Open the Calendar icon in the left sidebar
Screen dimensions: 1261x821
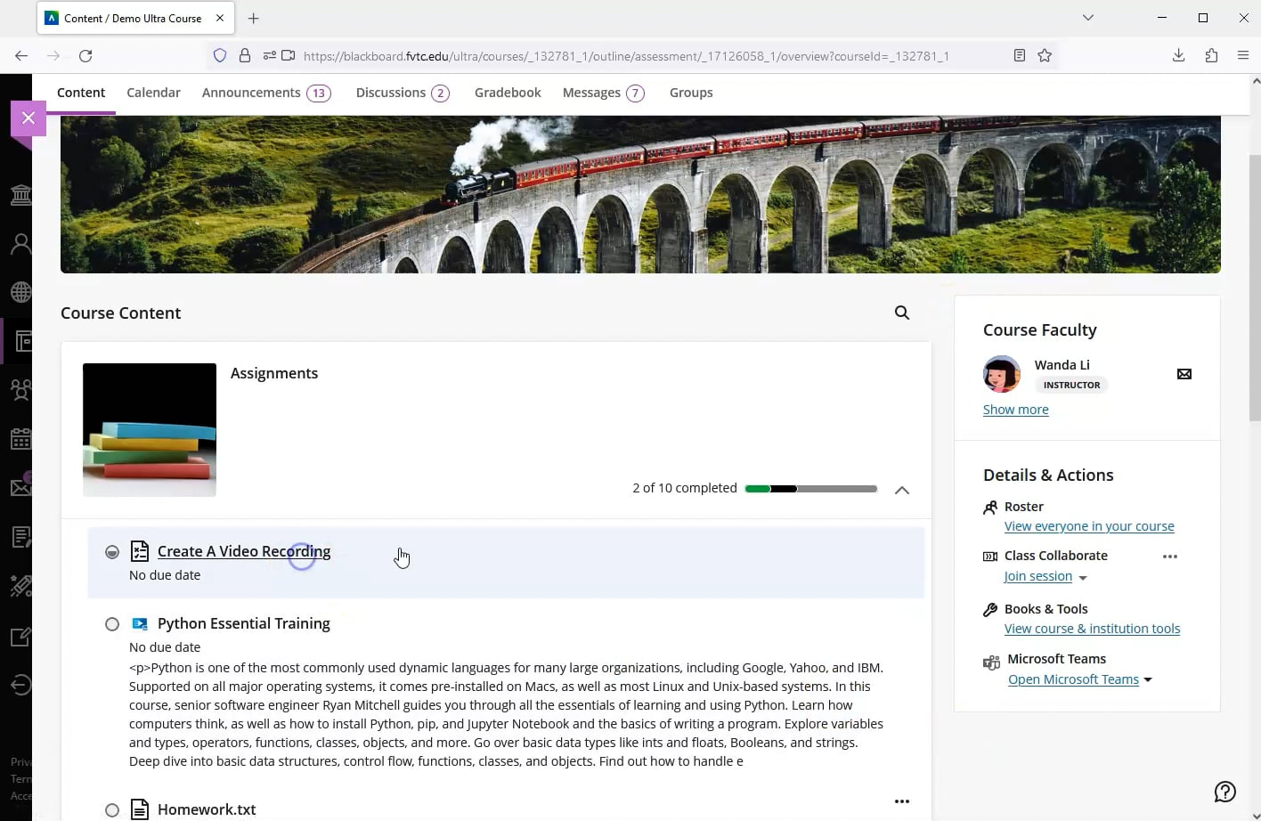[x=20, y=439]
